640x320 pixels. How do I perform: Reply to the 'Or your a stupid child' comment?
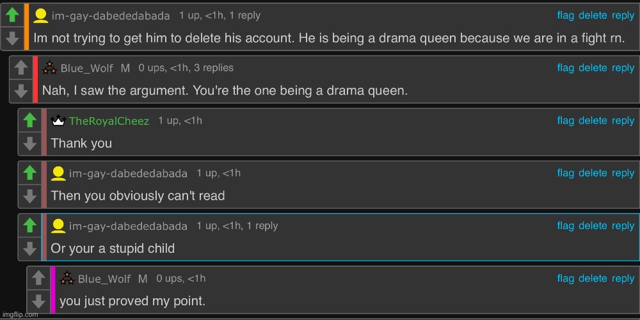pyautogui.click(x=623, y=225)
